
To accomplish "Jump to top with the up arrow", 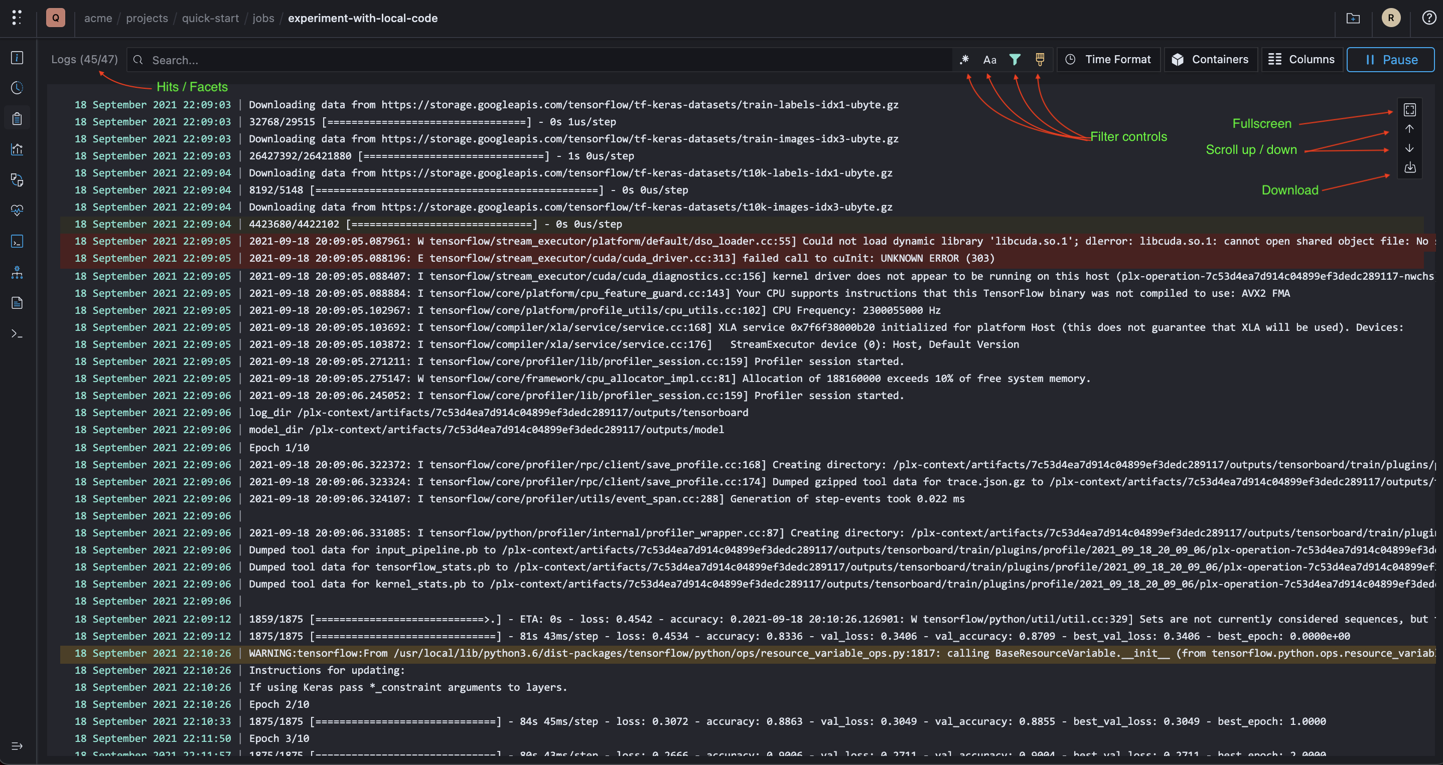I will pyautogui.click(x=1410, y=129).
